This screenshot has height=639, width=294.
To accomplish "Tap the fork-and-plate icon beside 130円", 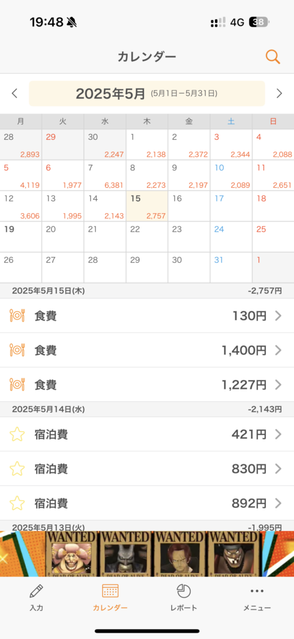I will [x=17, y=315].
